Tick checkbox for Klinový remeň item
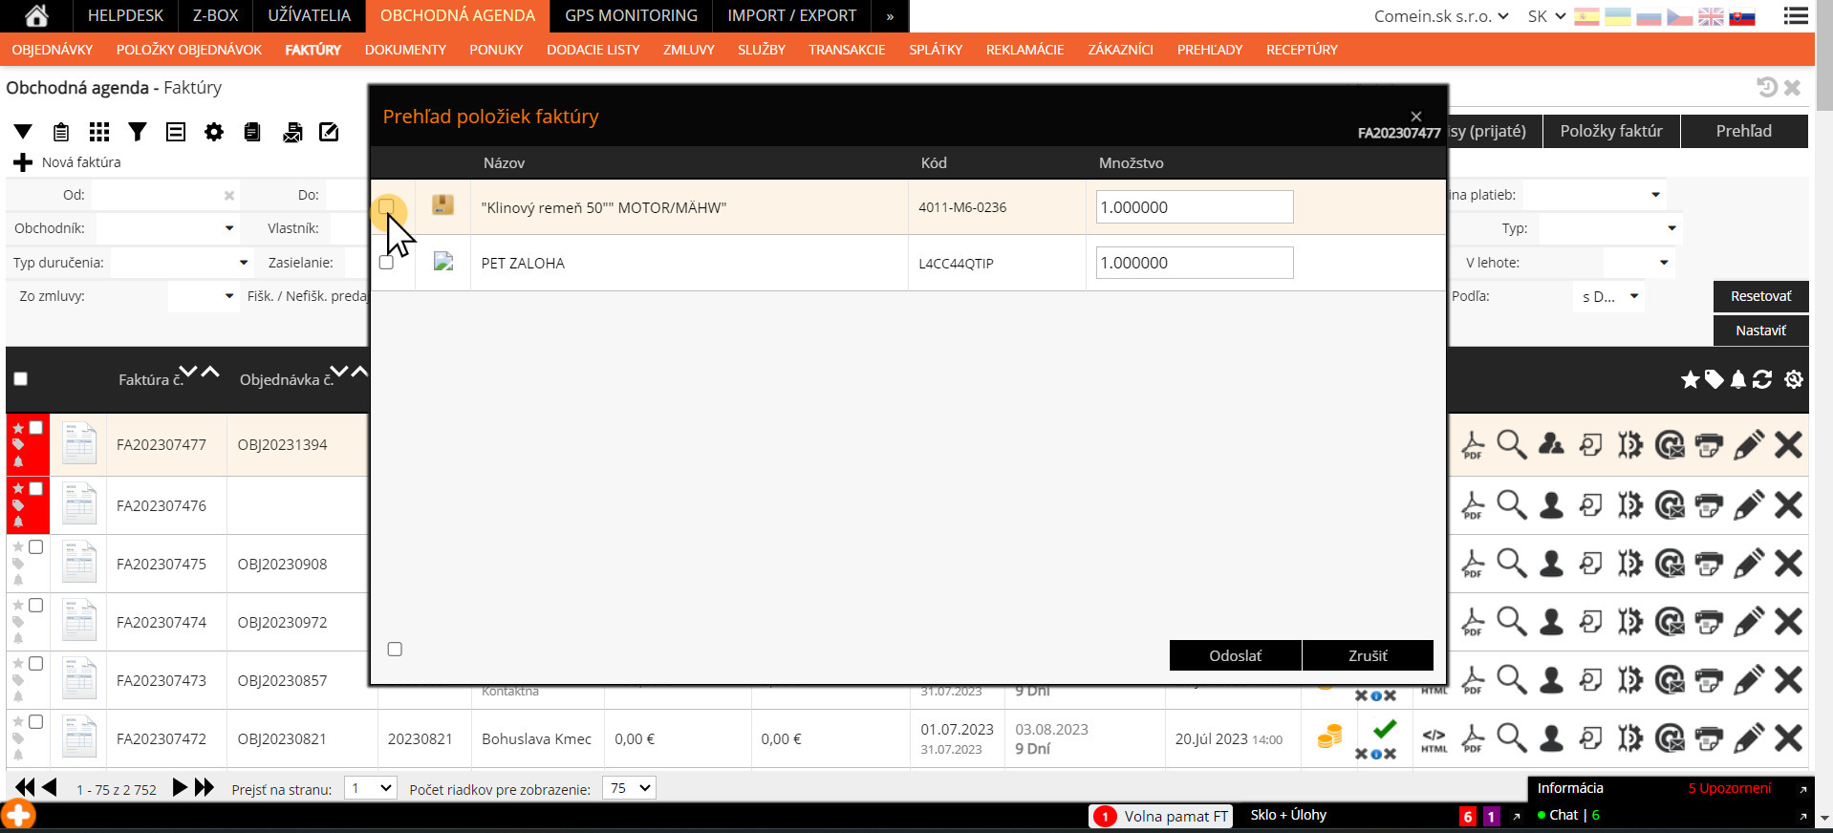This screenshot has height=833, width=1833. click(386, 206)
